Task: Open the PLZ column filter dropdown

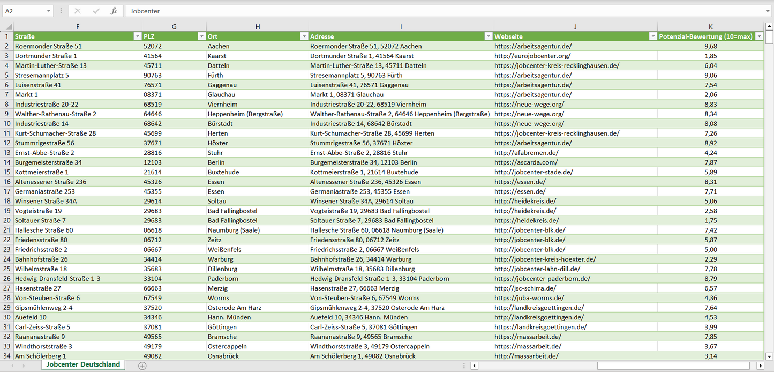Action: click(201, 36)
